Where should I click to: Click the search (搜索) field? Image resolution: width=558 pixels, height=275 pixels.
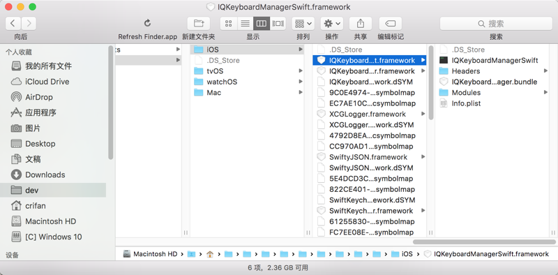496,24
